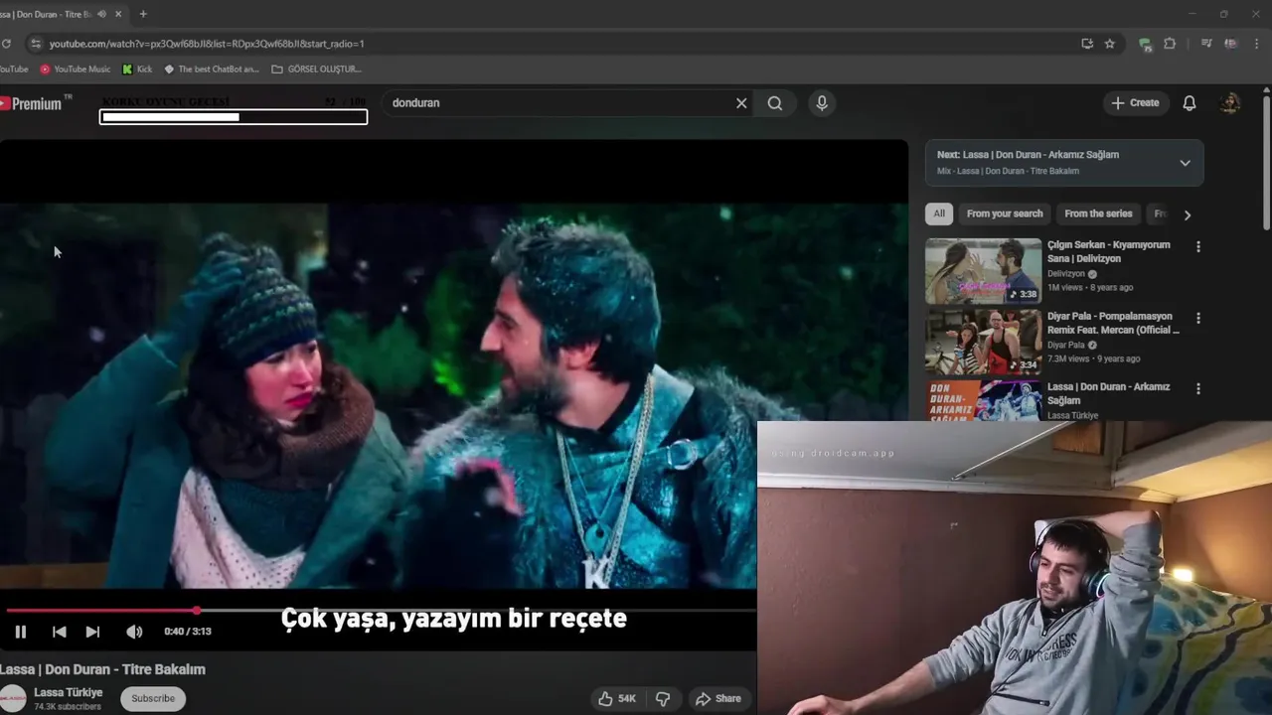This screenshot has height=715, width=1272.
Task: Open the media controls icon in the browser toolbar
Action: [1206, 44]
